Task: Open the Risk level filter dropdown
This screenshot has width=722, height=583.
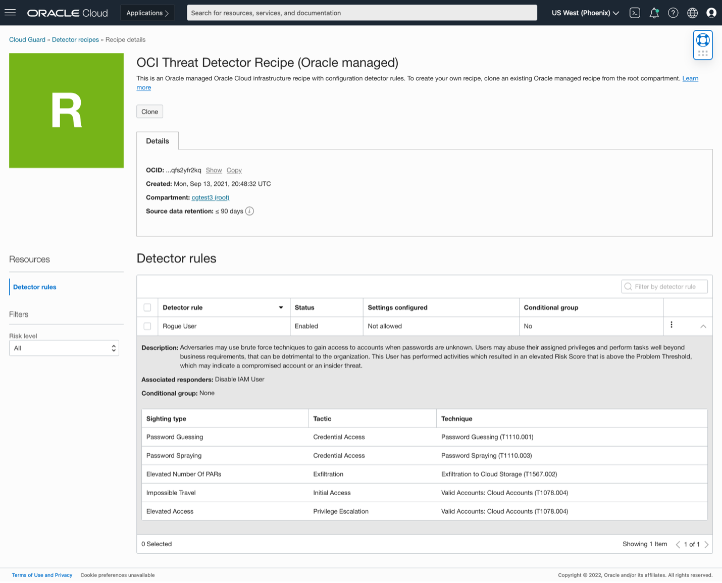Action: (64, 348)
